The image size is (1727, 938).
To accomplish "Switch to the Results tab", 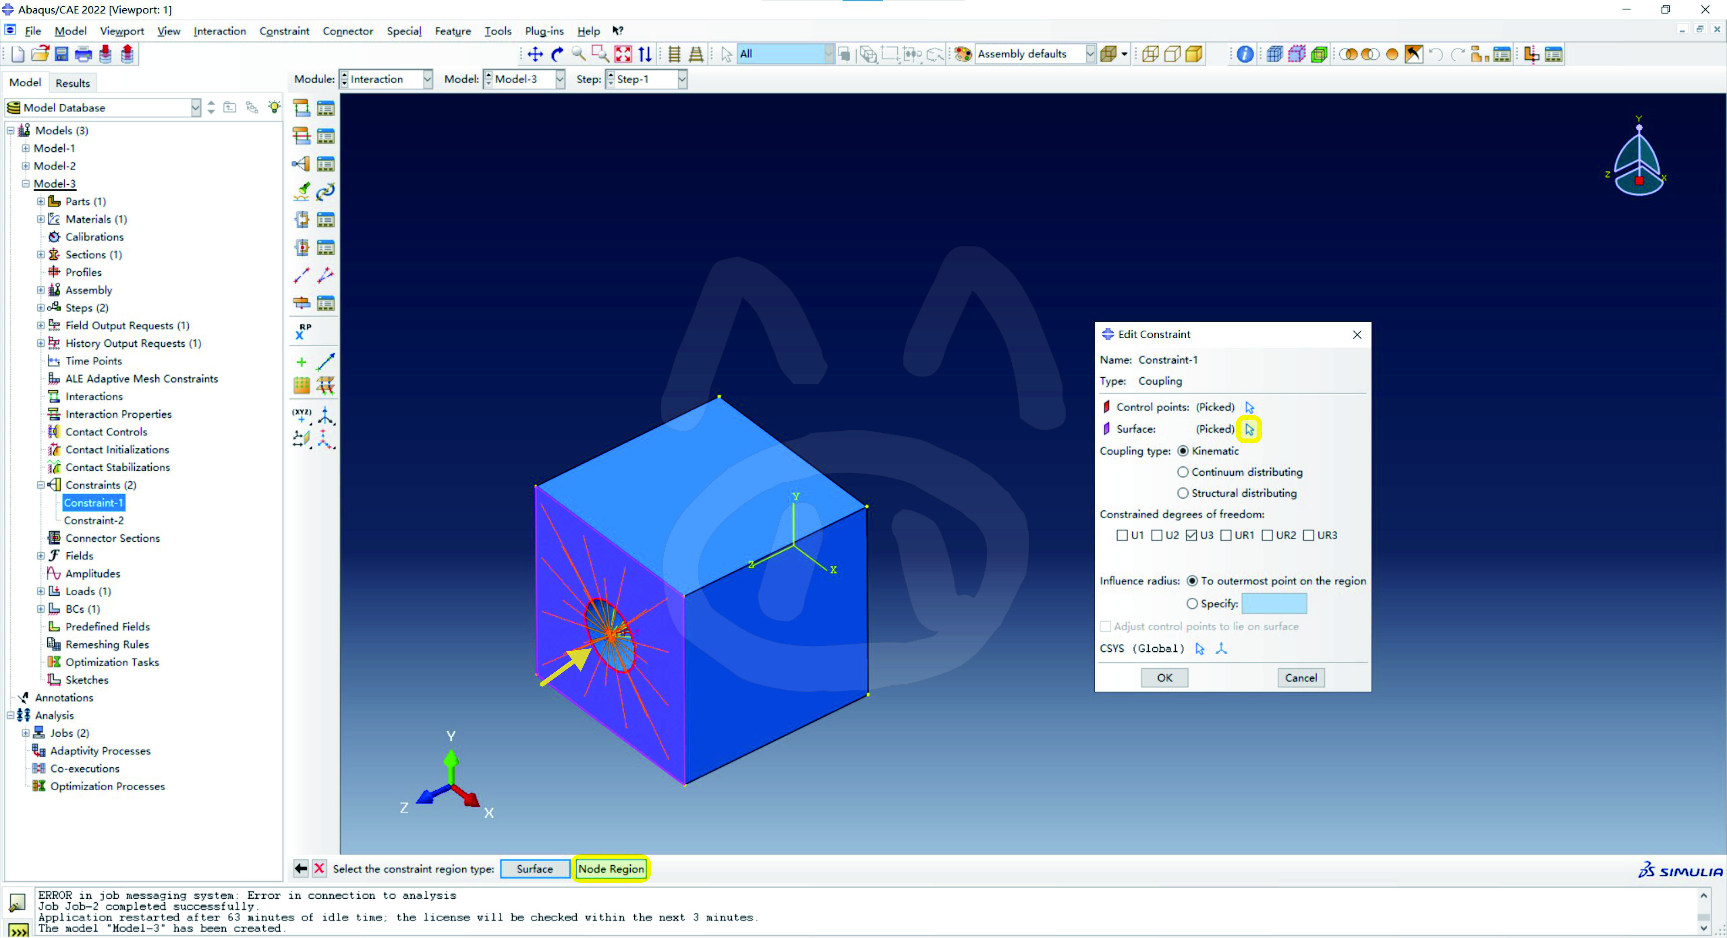I will 72,83.
